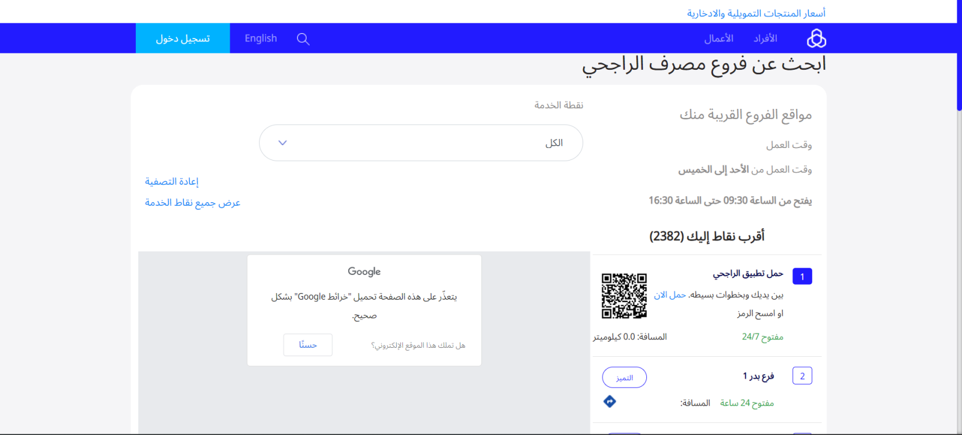
Task: Click the blue directions arrow for فرع بدر 1
Action: point(610,401)
